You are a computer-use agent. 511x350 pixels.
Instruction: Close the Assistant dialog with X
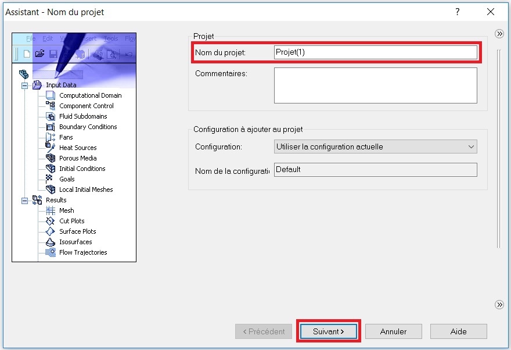click(491, 12)
